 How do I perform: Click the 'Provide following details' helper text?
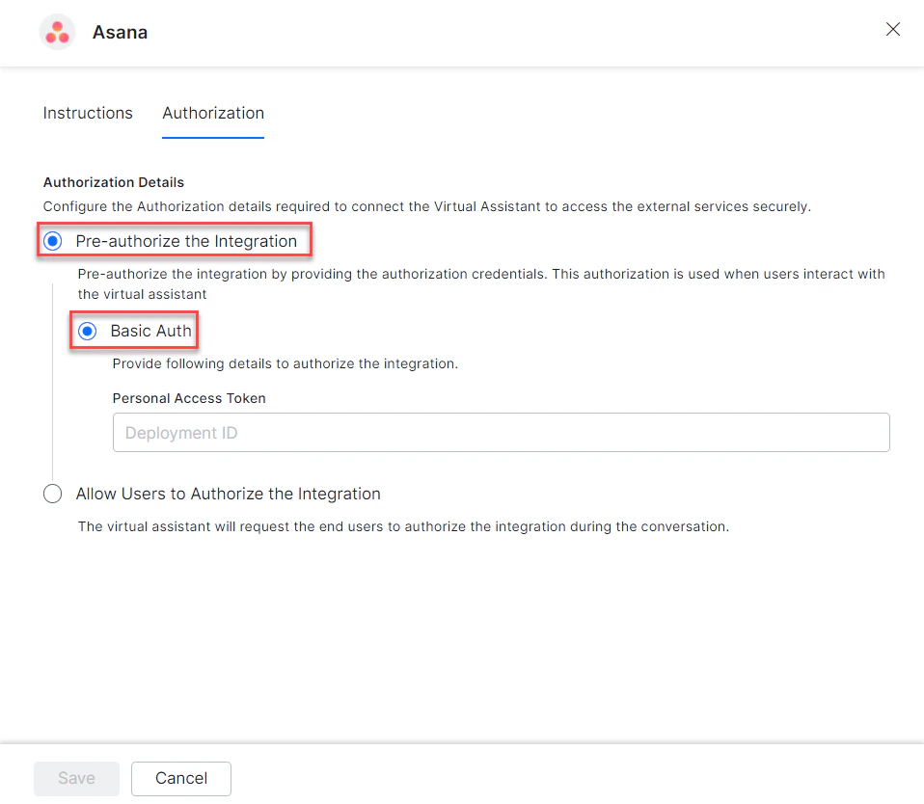[286, 363]
